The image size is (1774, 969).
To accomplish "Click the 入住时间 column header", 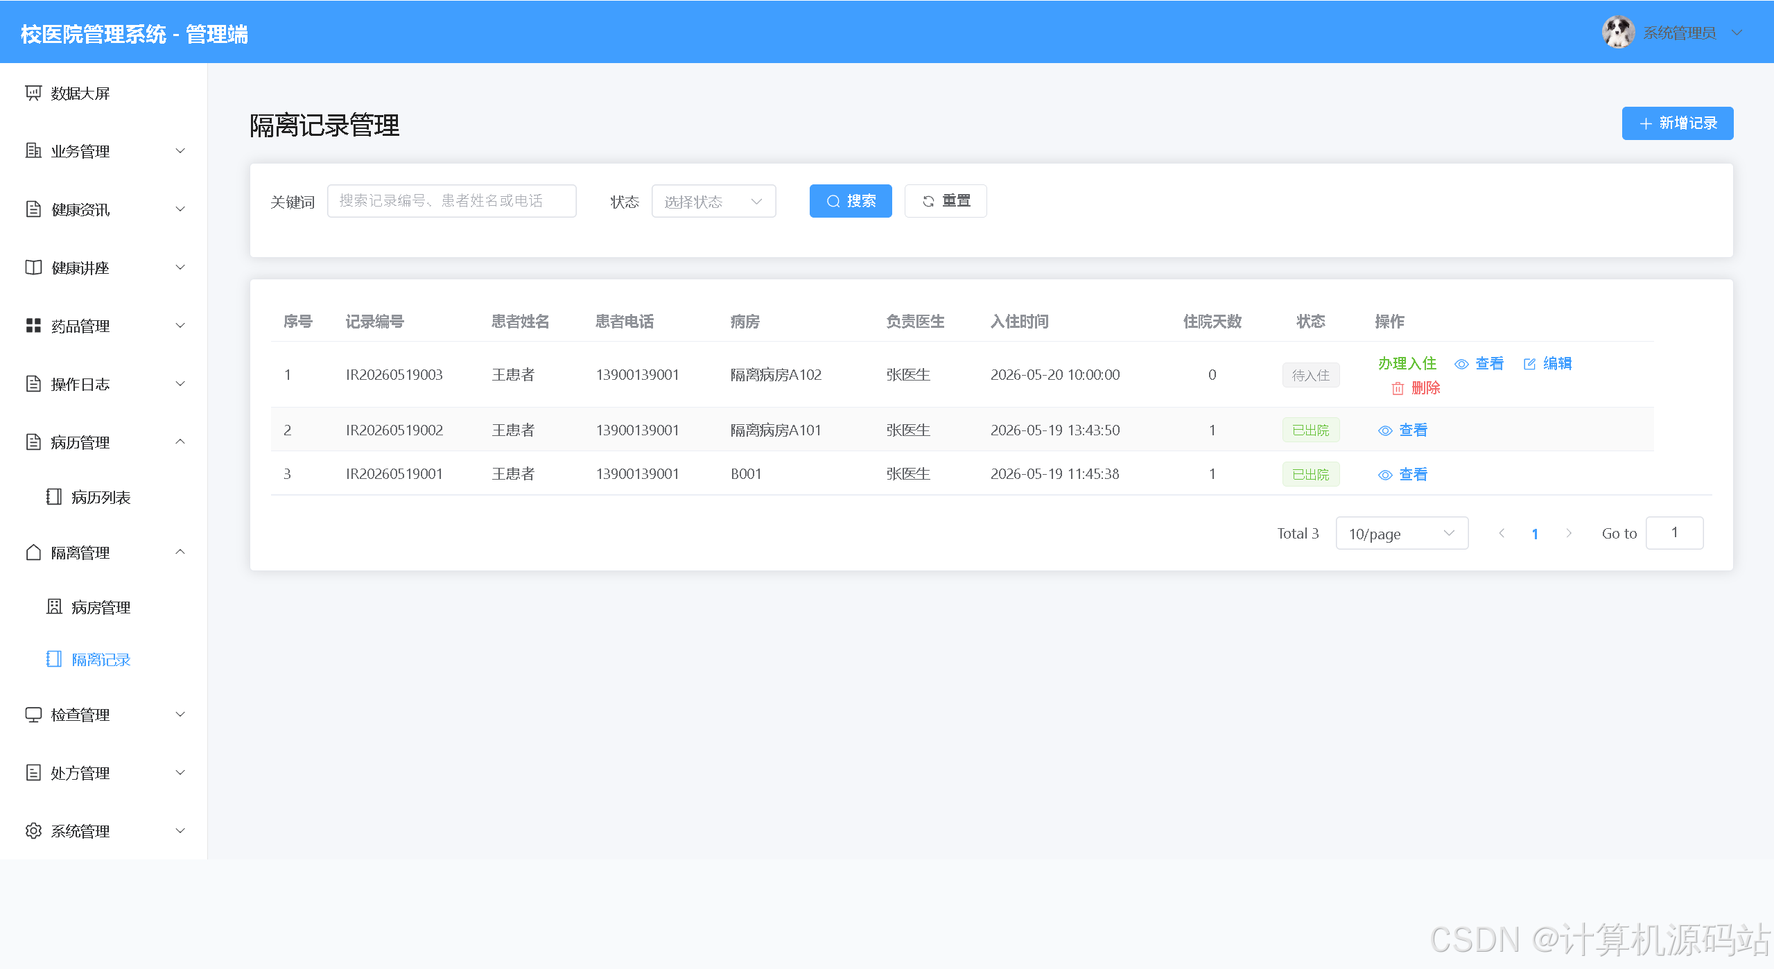I will (1019, 322).
